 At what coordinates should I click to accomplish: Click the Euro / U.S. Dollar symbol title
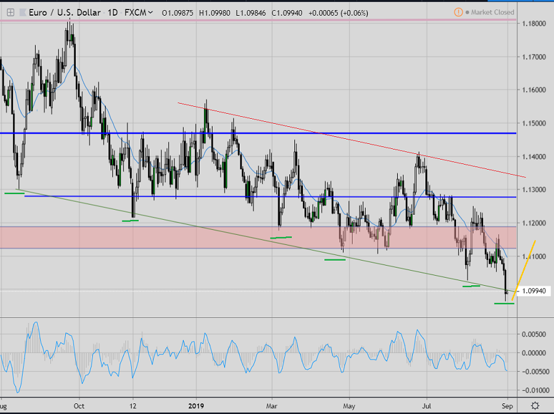point(65,13)
